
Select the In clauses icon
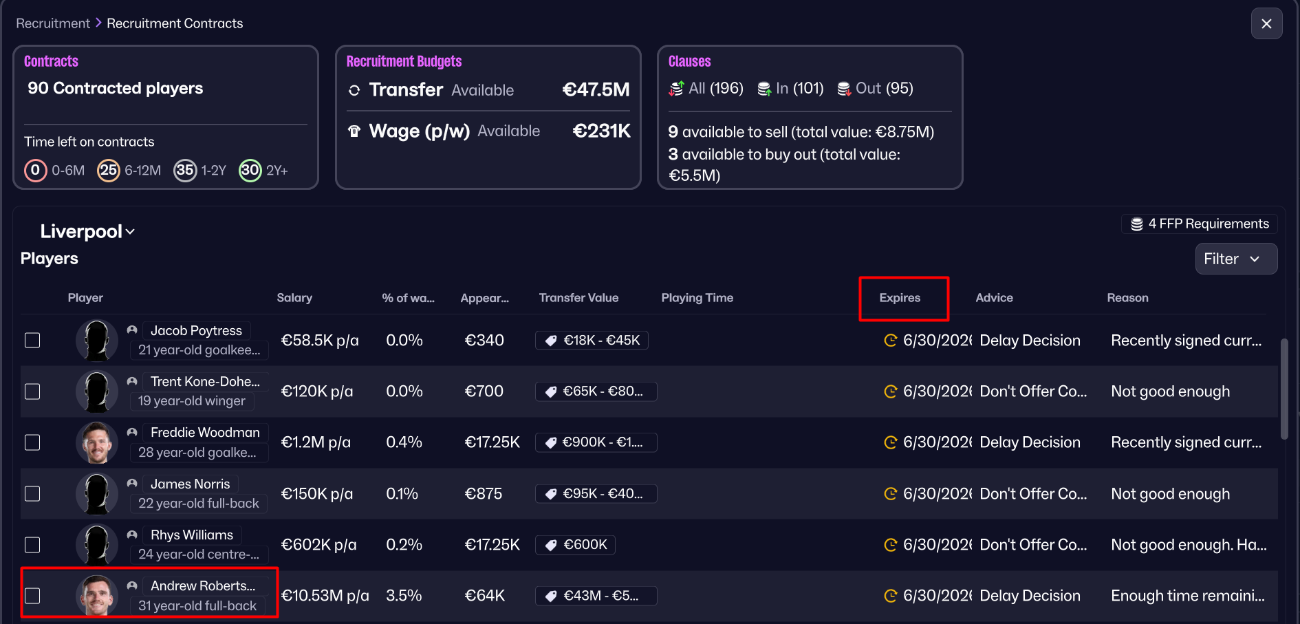pos(764,89)
